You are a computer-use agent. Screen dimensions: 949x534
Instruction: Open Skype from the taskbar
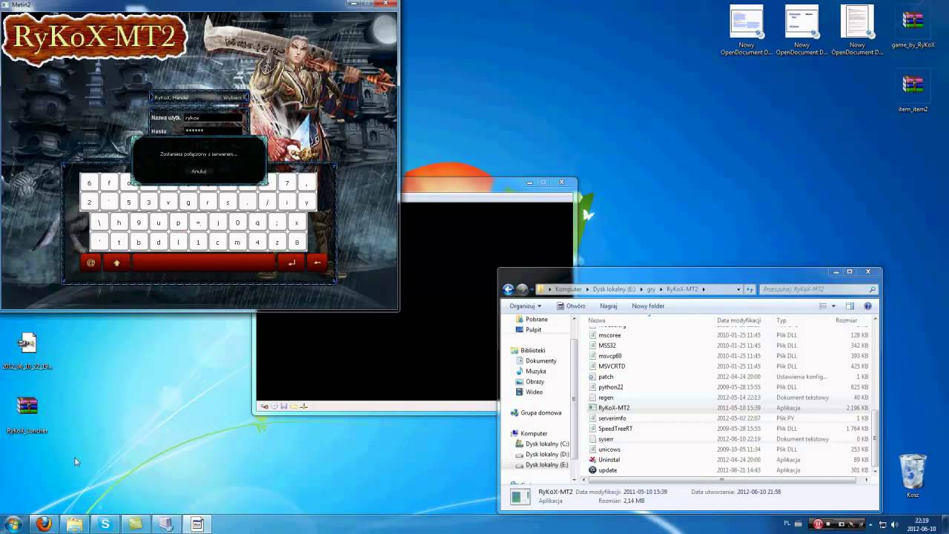[105, 524]
